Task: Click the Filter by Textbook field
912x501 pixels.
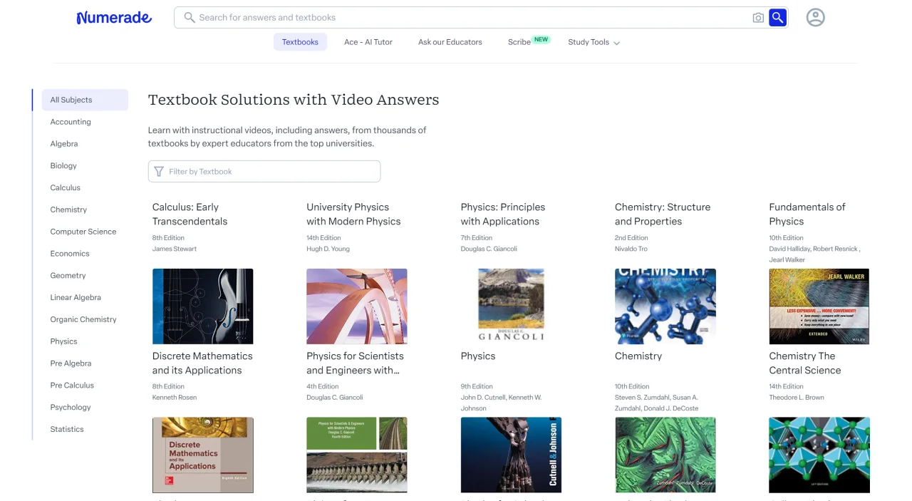Action: (x=264, y=172)
